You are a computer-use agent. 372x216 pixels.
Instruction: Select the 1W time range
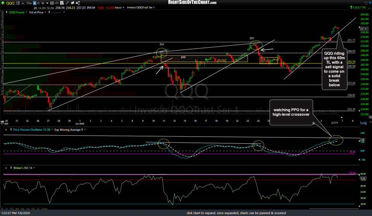(x=33, y=209)
